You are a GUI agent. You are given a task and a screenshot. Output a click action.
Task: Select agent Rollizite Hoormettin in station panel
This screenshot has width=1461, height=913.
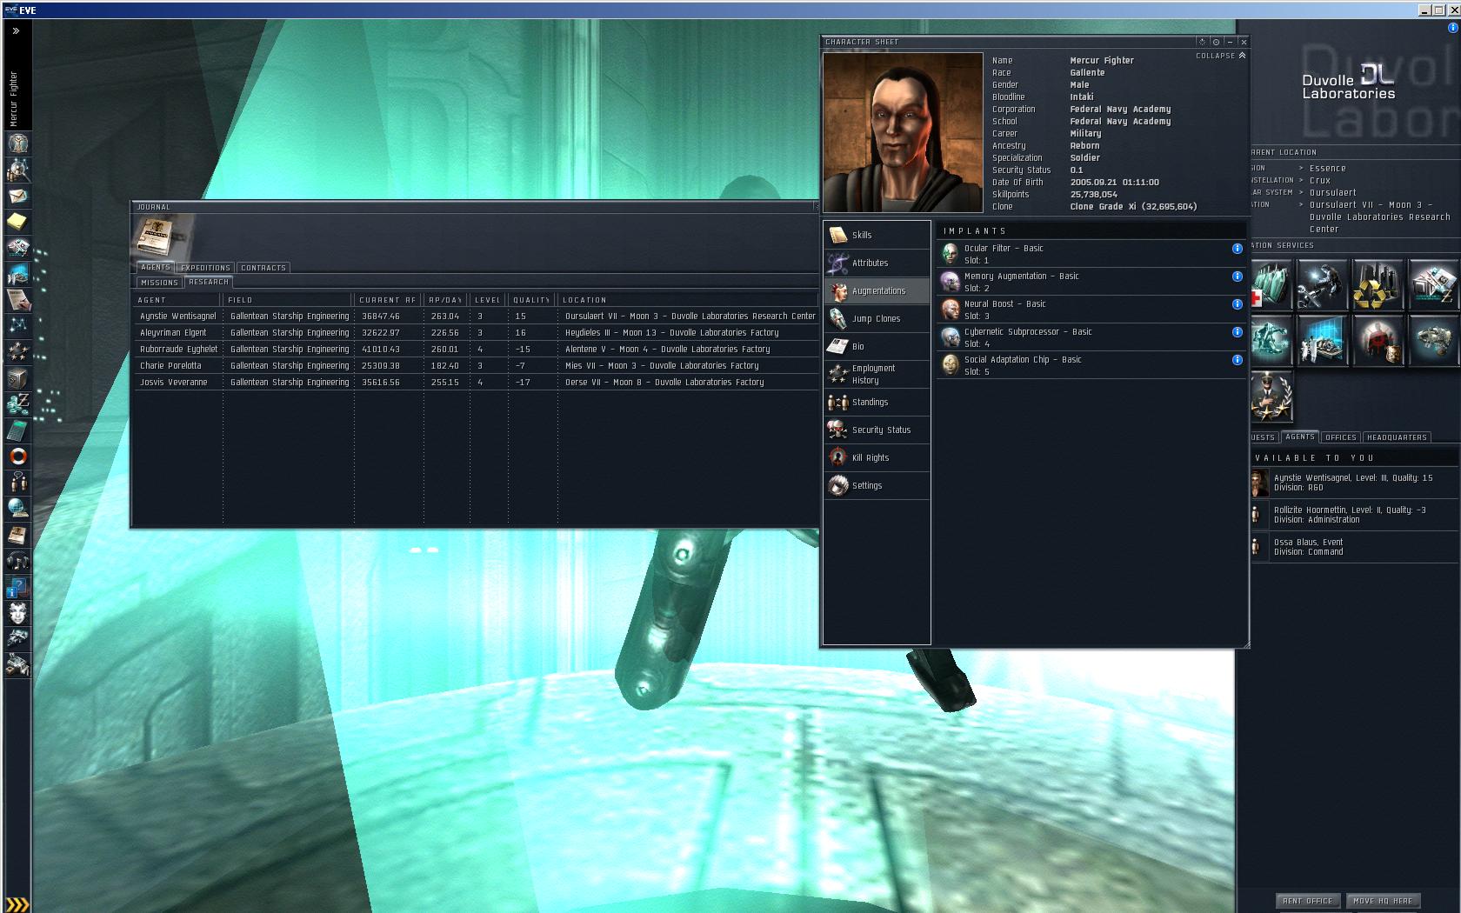[x=1355, y=515]
